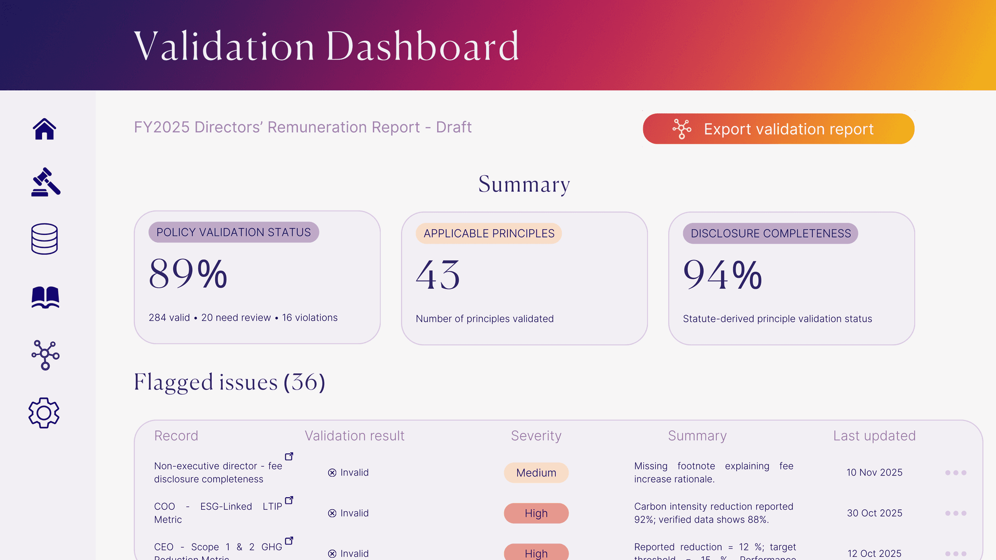This screenshot has width=996, height=560.
Task: Open more options for 30 Oct 2025 row
Action: [956, 513]
